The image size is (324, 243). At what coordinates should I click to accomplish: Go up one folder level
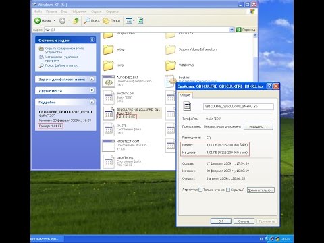click(x=76, y=21)
